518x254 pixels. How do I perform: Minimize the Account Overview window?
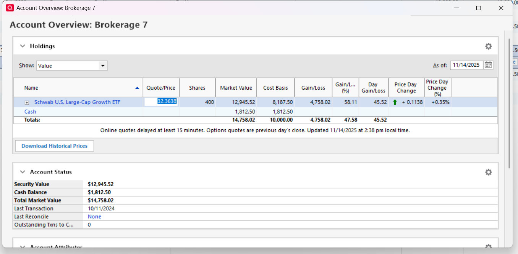click(456, 8)
